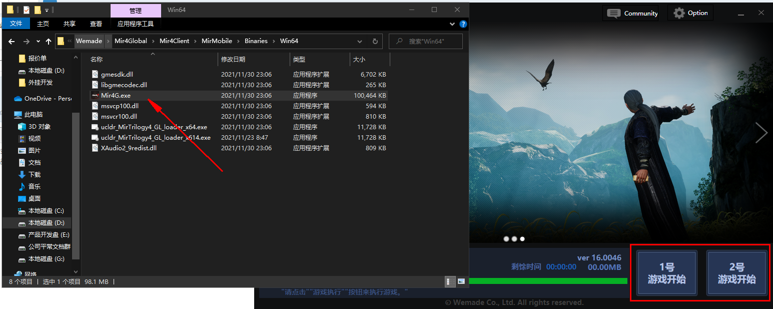Click the 图片 pictures icon in the sidebar
This screenshot has height=309, width=773.
22,151
